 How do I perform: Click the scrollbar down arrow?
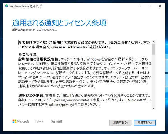pos(153,108)
